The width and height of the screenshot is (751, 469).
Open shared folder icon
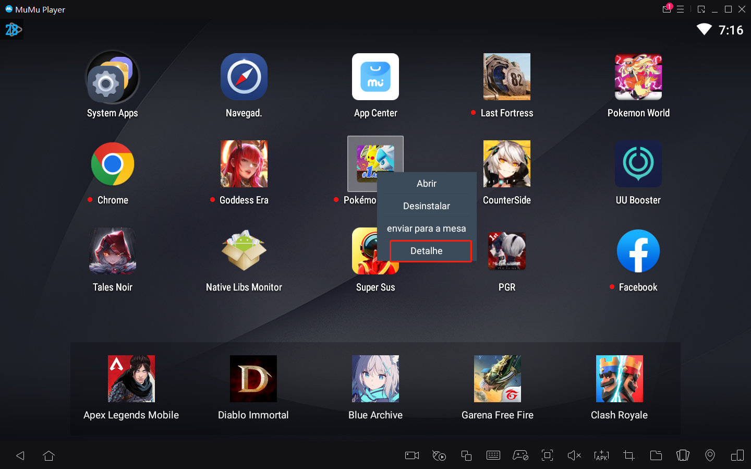coord(656,455)
